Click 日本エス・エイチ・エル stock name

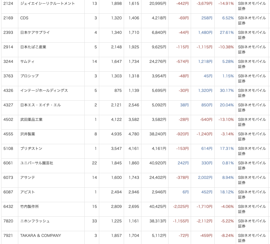(x=40, y=105)
